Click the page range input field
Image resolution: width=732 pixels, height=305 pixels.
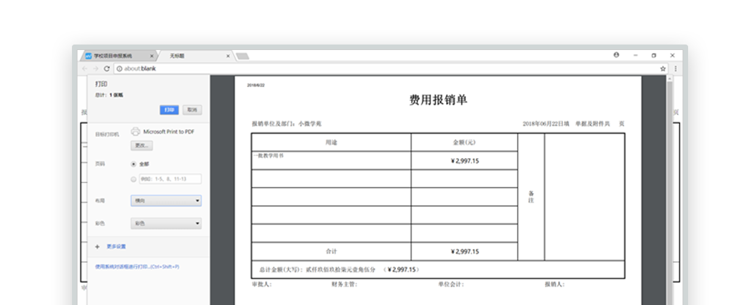170,179
